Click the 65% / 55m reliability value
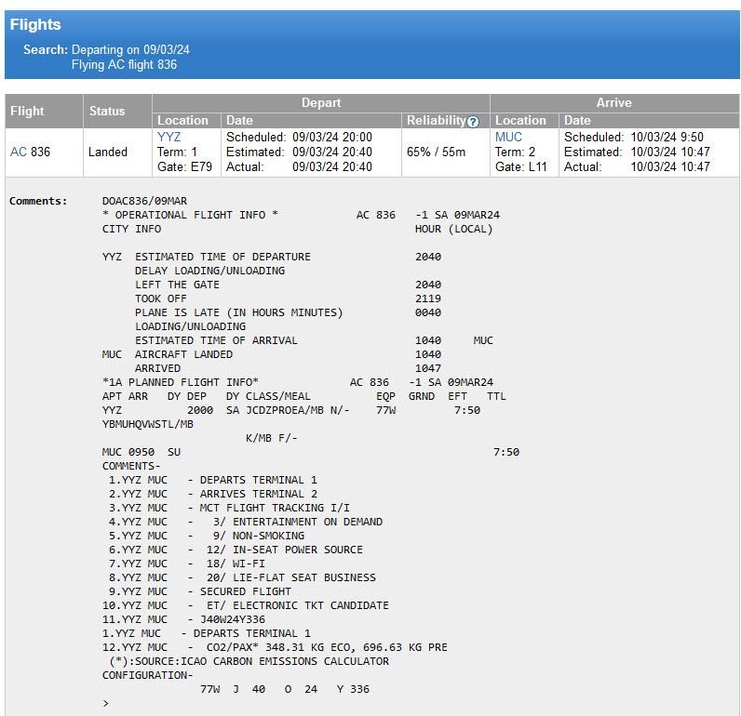 436,152
